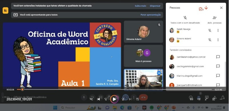
Task: Click the video file name 20230410_191201
Action: [19, 99]
